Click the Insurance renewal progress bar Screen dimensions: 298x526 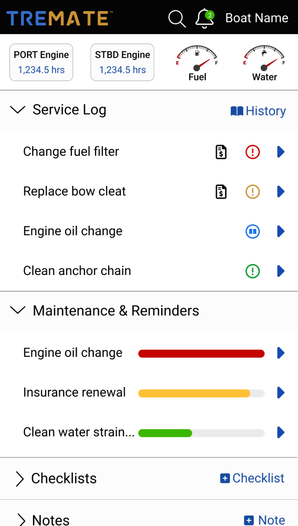coord(201,393)
